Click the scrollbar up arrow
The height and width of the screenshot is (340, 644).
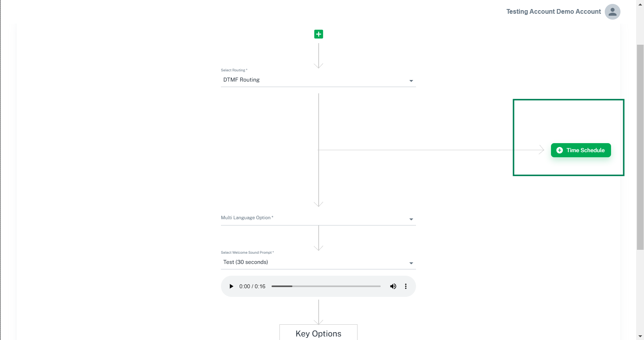(x=640, y=4)
